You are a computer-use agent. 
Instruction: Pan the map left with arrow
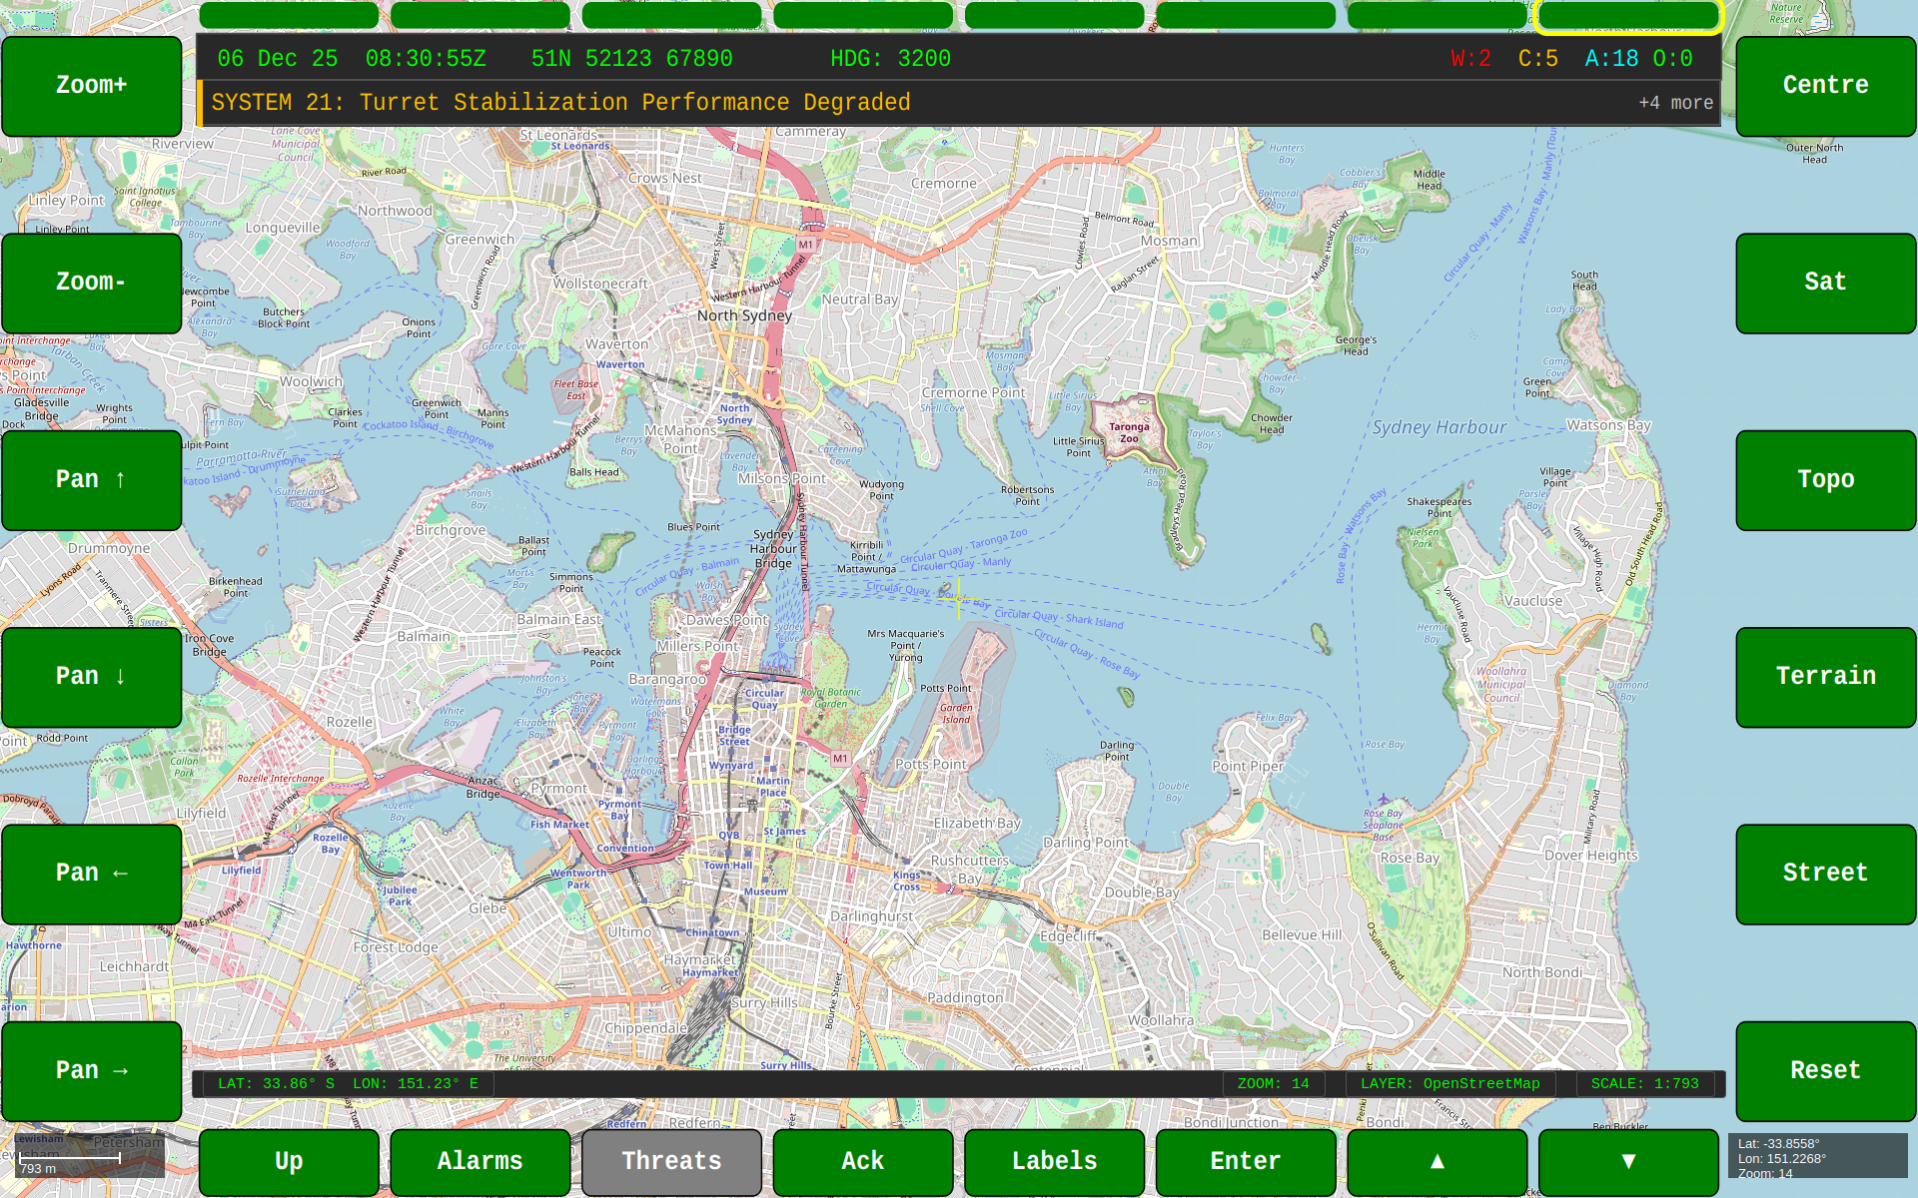click(91, 874)
